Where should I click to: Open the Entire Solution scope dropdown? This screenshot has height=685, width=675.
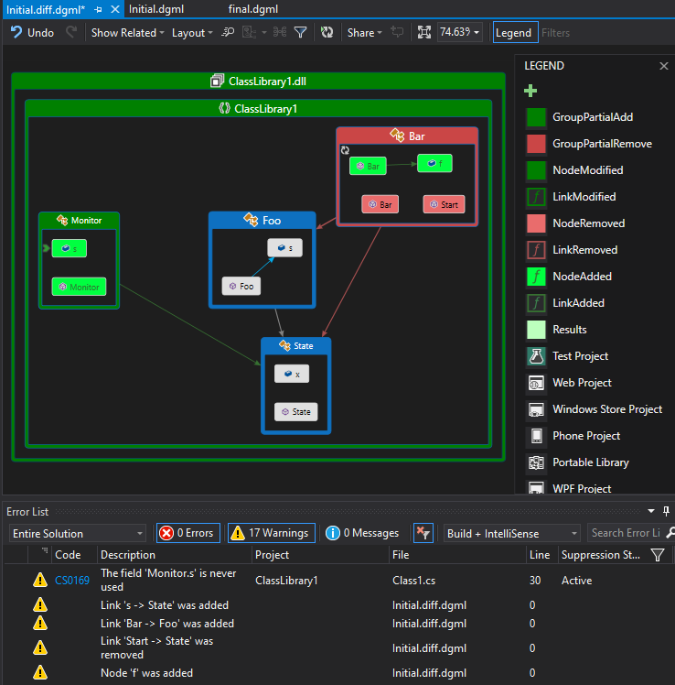click(77, 533)
